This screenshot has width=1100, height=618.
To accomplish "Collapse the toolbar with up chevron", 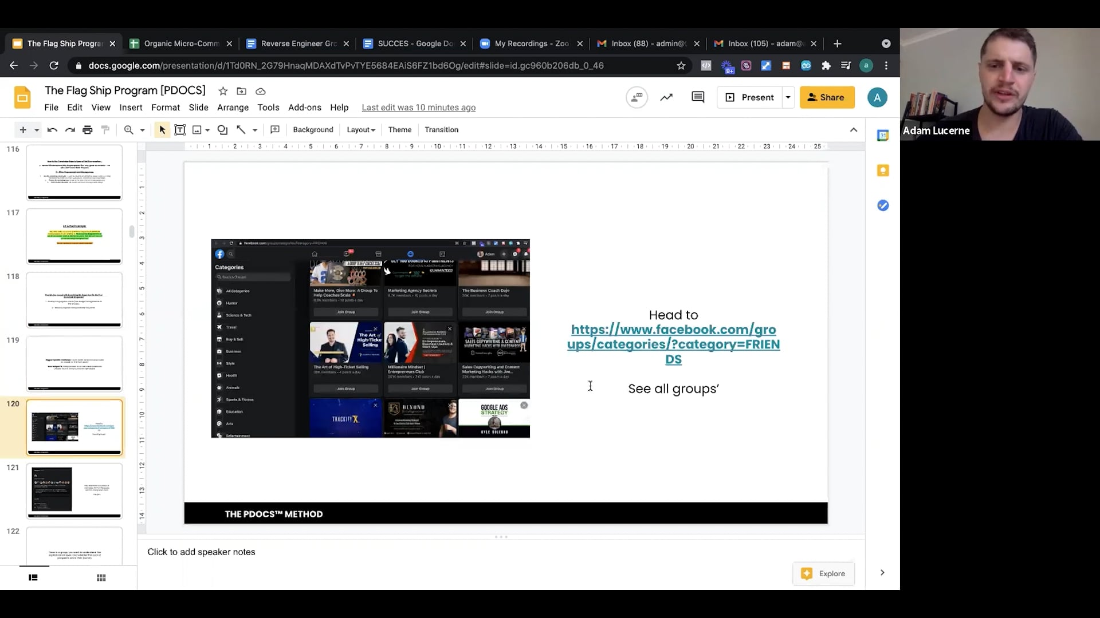I will pyautogui.click(x=854, y=130).
